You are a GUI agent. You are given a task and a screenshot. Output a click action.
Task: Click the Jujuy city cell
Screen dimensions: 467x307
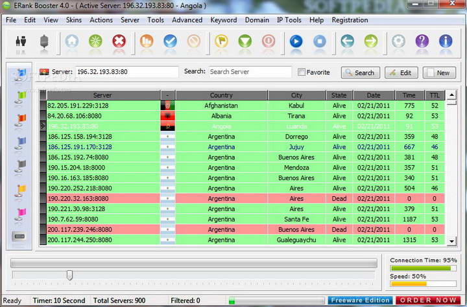[296, 147]
